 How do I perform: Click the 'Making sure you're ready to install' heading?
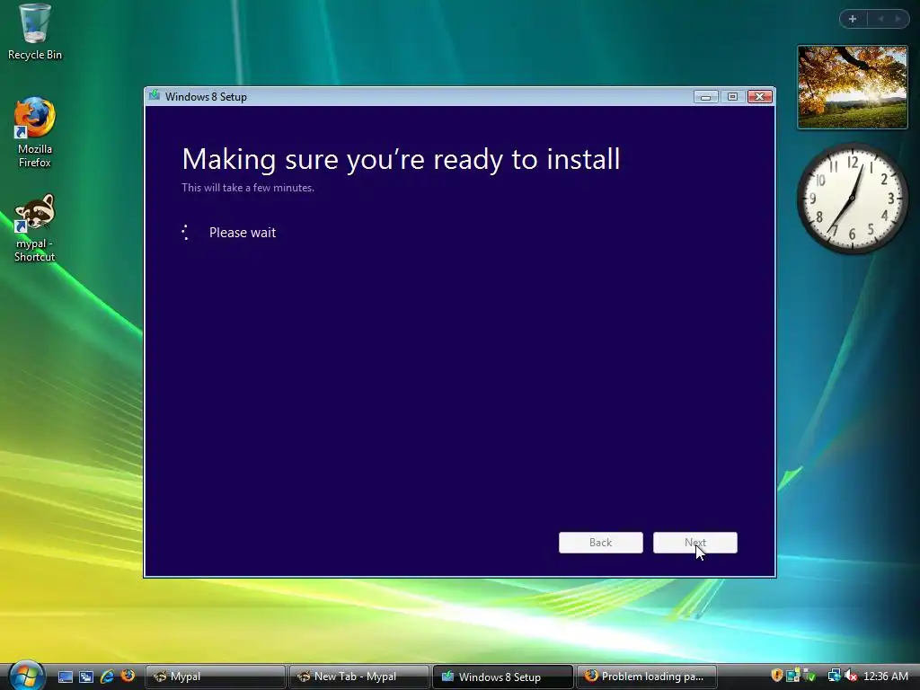pos(401,159)
